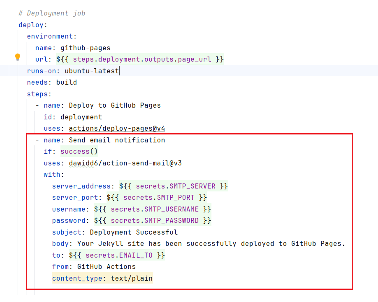Click the steps.deployment reference in url

click(x=106, y=59)
